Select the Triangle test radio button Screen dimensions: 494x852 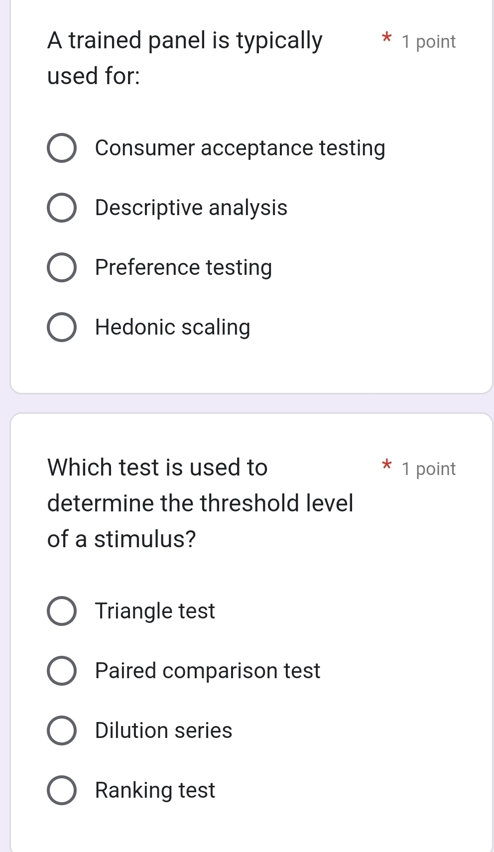pyautogui.click(x=62, y=611)
